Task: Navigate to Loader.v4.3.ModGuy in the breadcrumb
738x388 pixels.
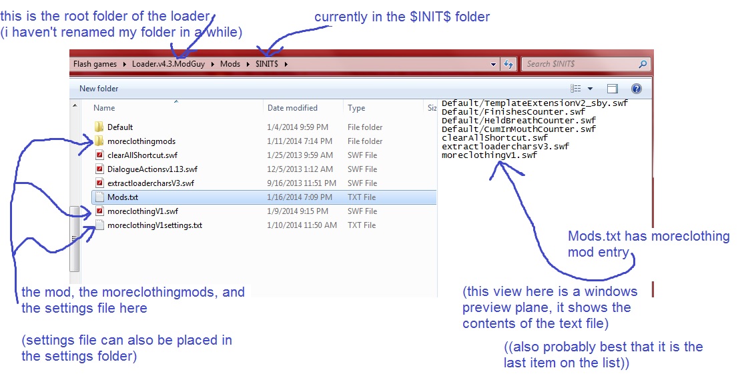Action: click(x=172, y=64)
